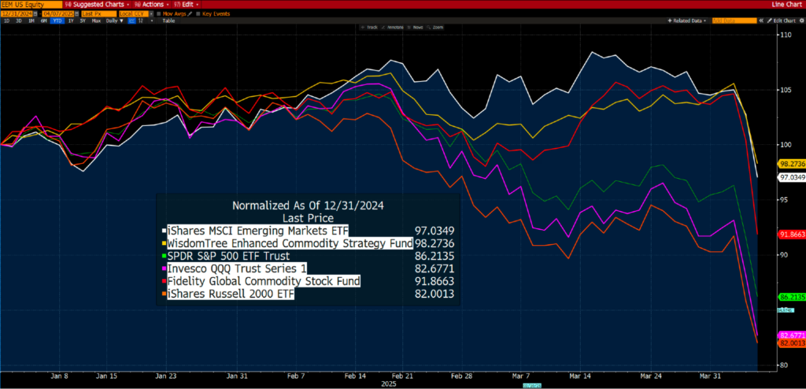Click the red 91.8663 axis price label
Viewport: 806px width, 389px height.
[792, 234]
